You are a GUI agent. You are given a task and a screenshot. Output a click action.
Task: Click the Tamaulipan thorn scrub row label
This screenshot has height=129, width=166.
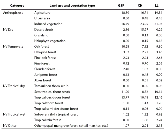(51, 86)
